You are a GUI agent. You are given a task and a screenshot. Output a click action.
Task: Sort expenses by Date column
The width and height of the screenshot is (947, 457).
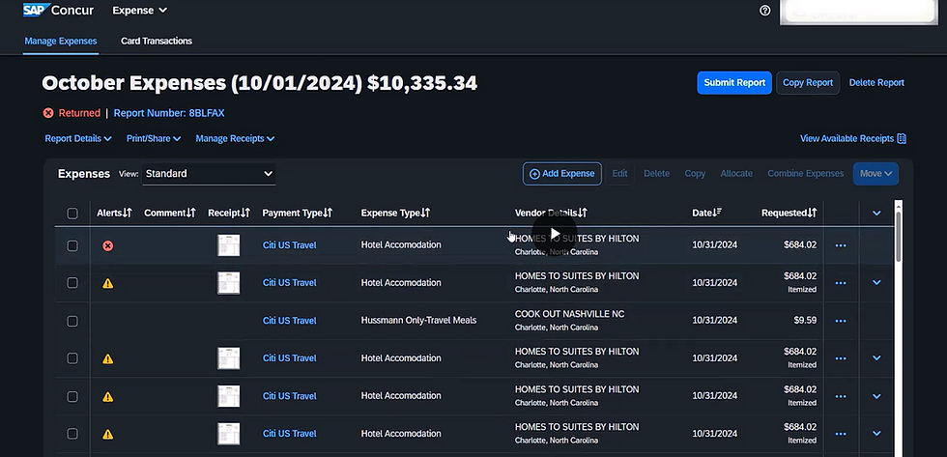coord(707,213)
